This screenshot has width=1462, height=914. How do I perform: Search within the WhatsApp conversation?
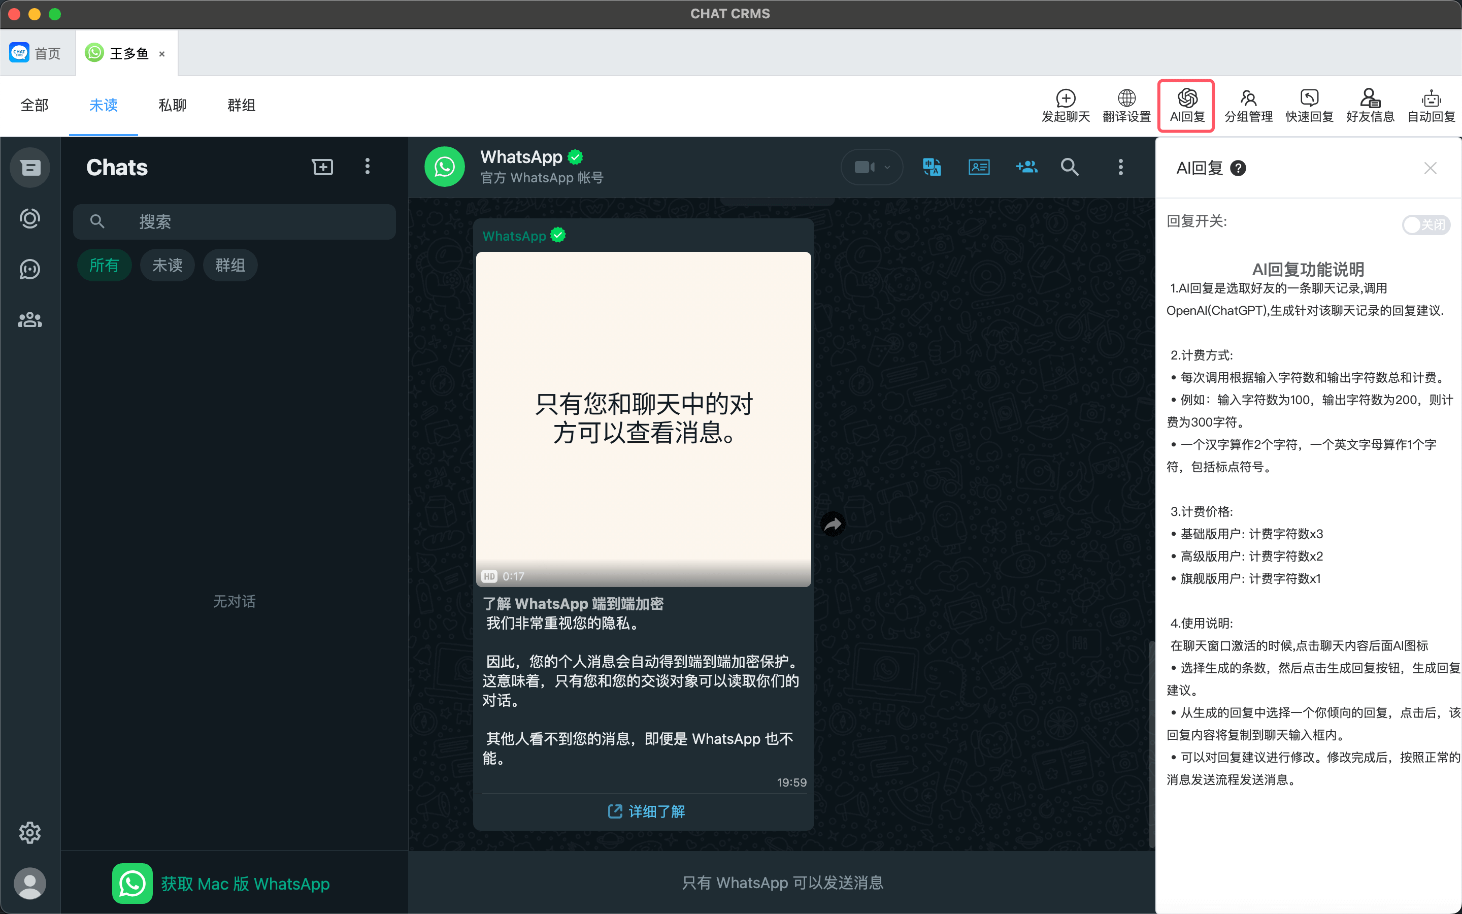click(1070, 167)
